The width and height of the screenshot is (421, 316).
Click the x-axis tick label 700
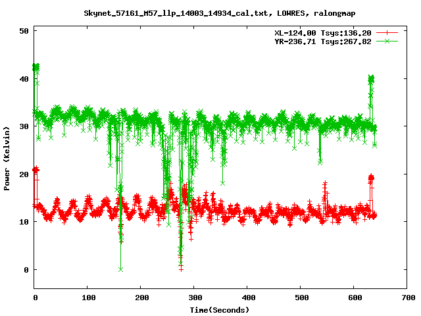point(408,298)
